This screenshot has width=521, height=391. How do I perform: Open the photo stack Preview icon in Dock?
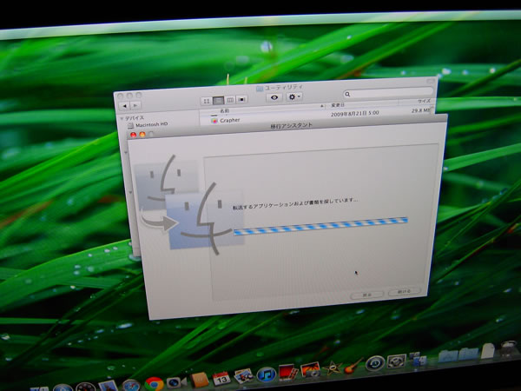pos(243,376)
